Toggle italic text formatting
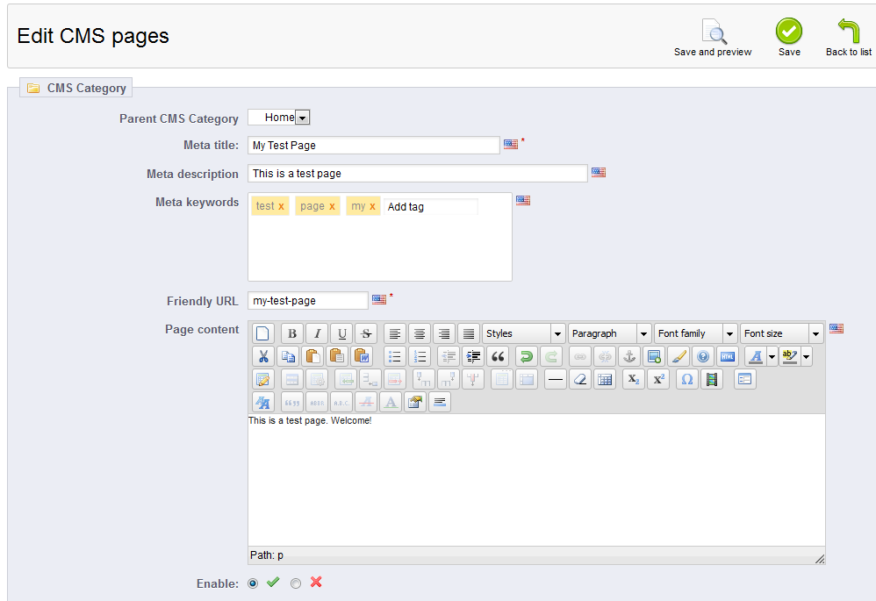This screenshot has height=601, width=876. click(317, 333)
